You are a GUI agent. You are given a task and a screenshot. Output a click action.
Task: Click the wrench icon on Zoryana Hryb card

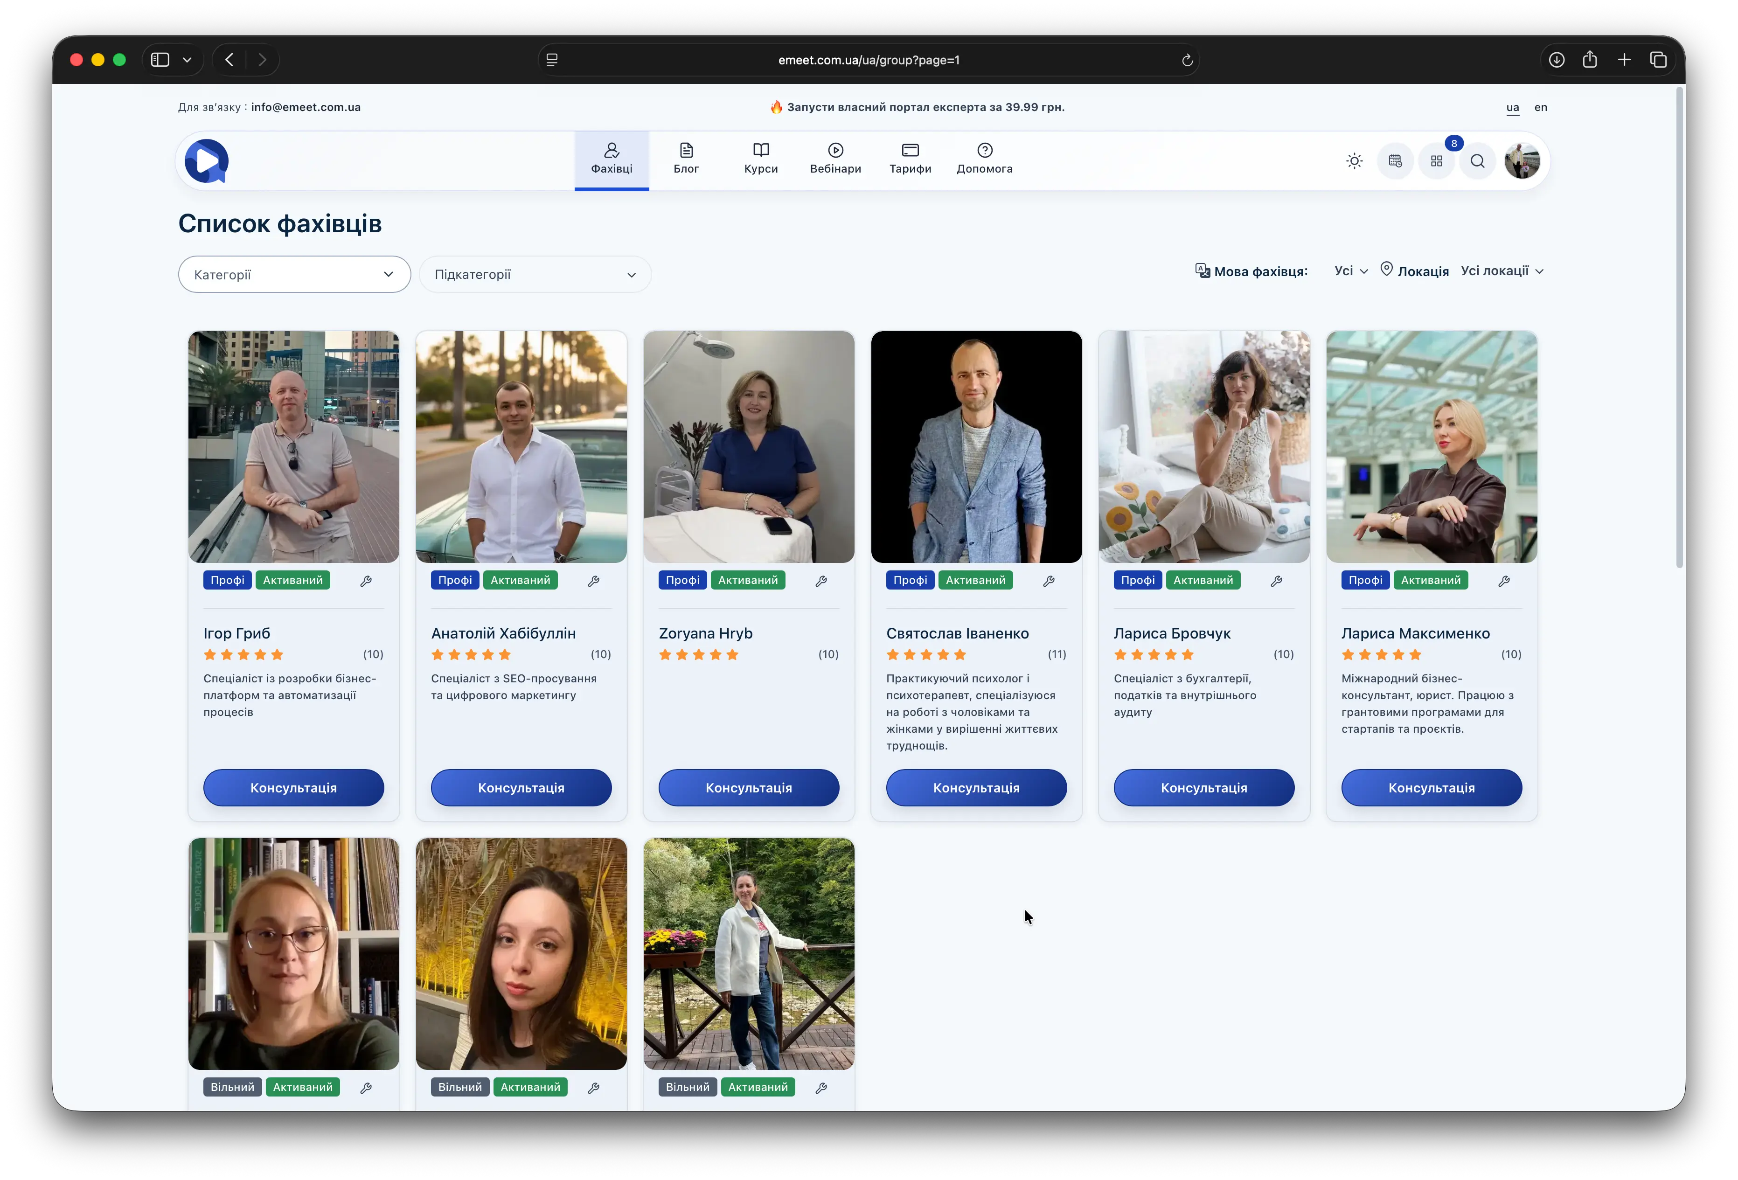[x=821, y=581]
